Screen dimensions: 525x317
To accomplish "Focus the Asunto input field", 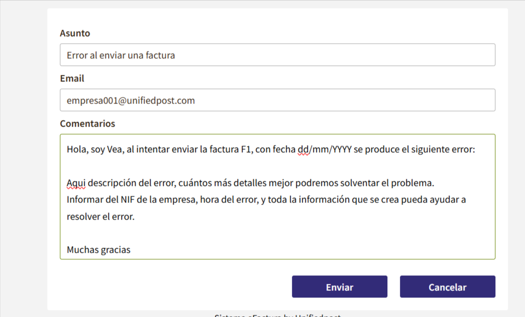I will click(277, 55).
